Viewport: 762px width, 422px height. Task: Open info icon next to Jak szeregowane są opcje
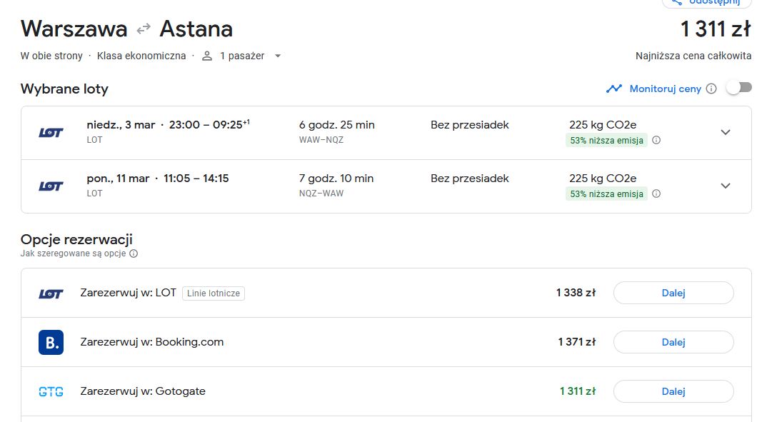[x=134, y=253]
